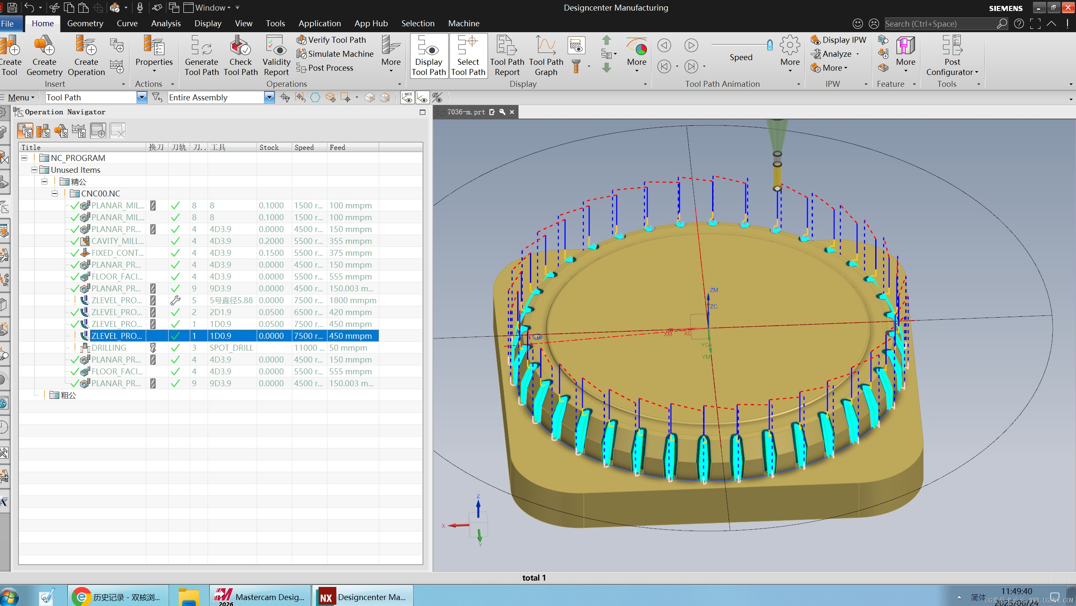Image resolution: width=1076 pixels, height=606 pixels.
Task: Collapse the Unused Items node
Action: pos(34,170)
